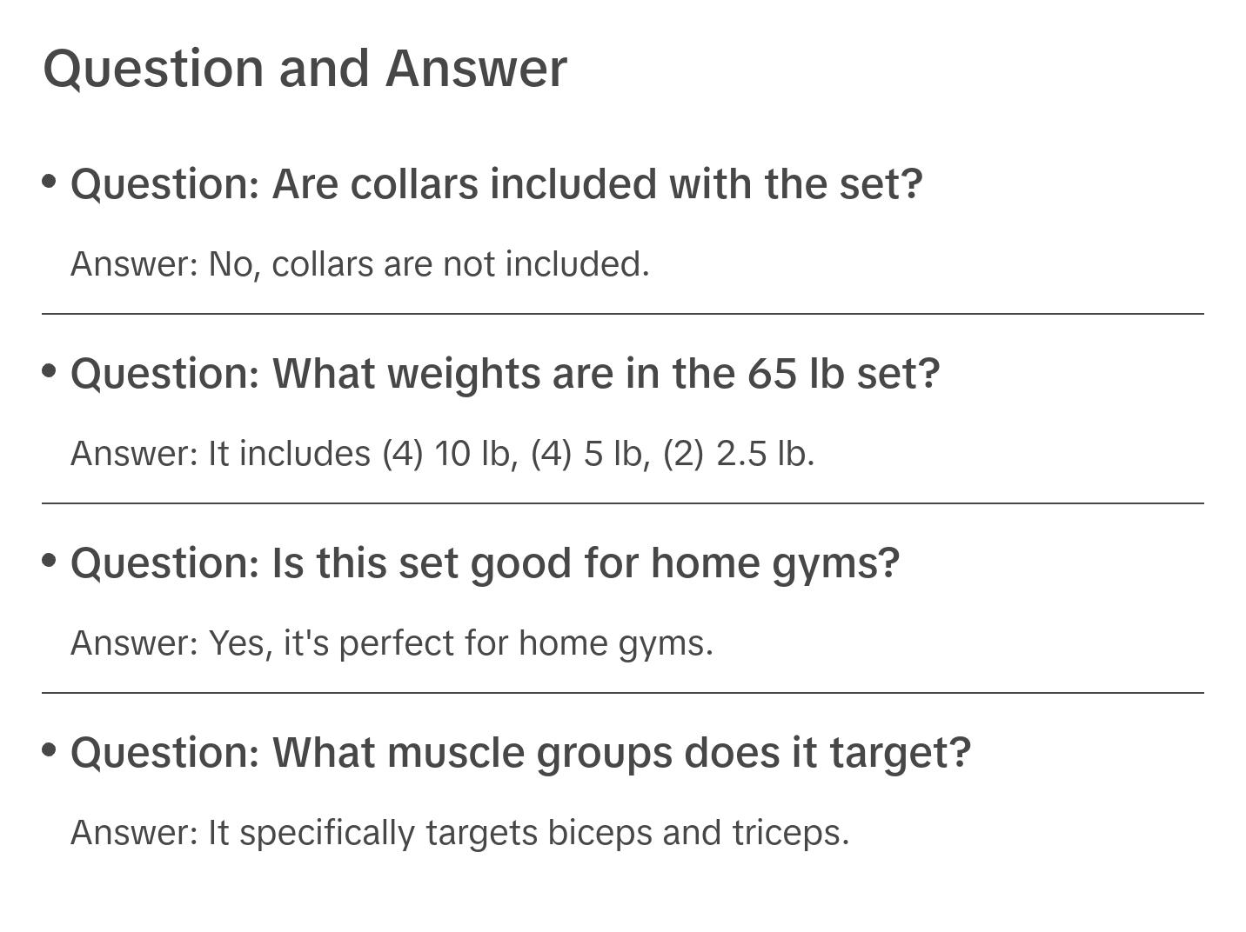This screenshot has height=932, width=1246.
Task: Click the answer 'Yes, it's perfect for home gyms.'
Action: [x=392, y=643]
